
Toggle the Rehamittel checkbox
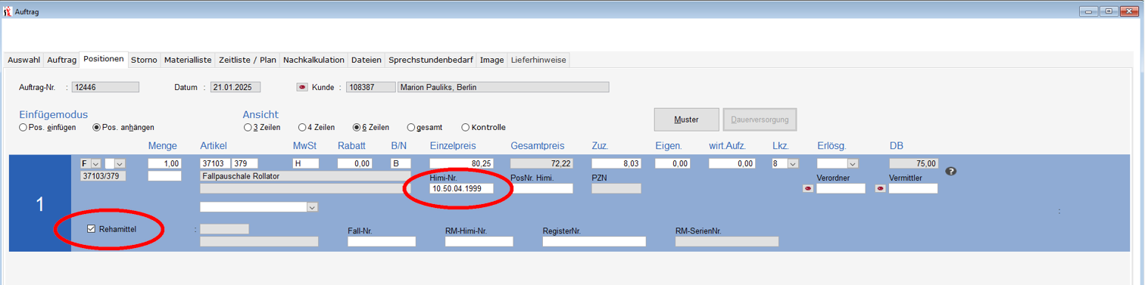(x=92, y=229)
